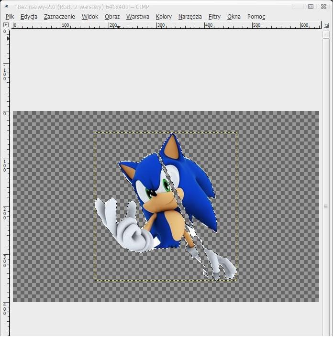The image size is (334, 337).
Task: Select the Obraz menu
Action: pyautogui.click(x=112, y=16)
